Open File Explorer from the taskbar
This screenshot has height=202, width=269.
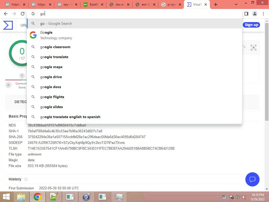coord(21,197)
